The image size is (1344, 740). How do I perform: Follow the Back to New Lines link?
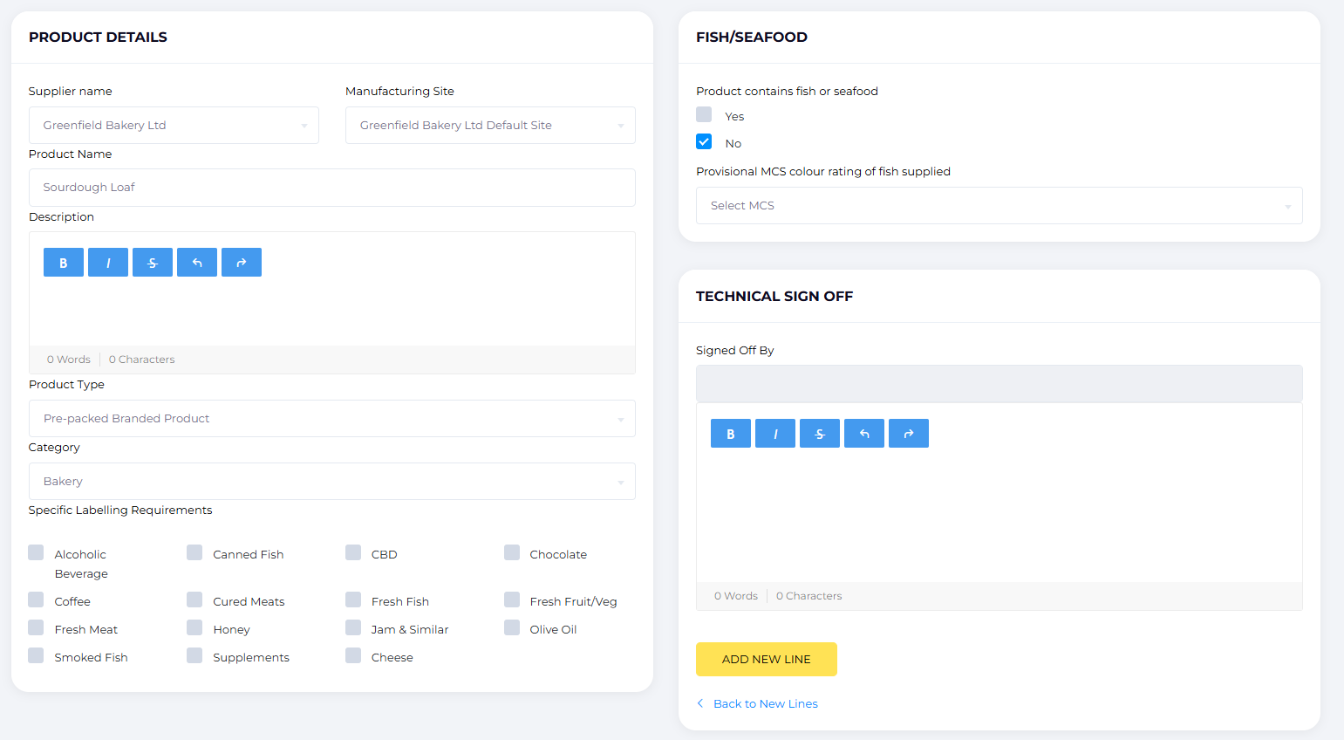pos(765,704)
